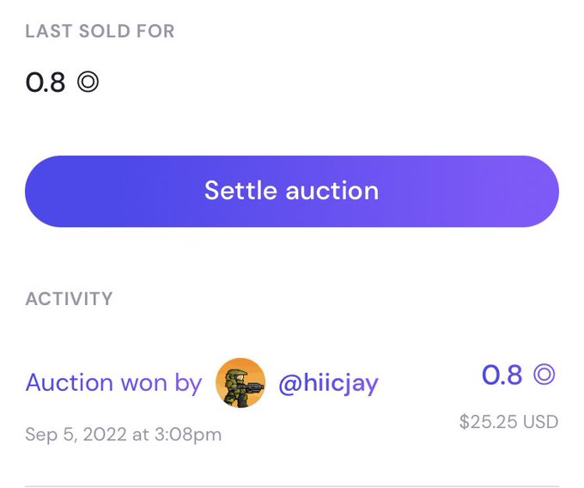Click the purple 0.8 price in activity

[x=502, y=375]
